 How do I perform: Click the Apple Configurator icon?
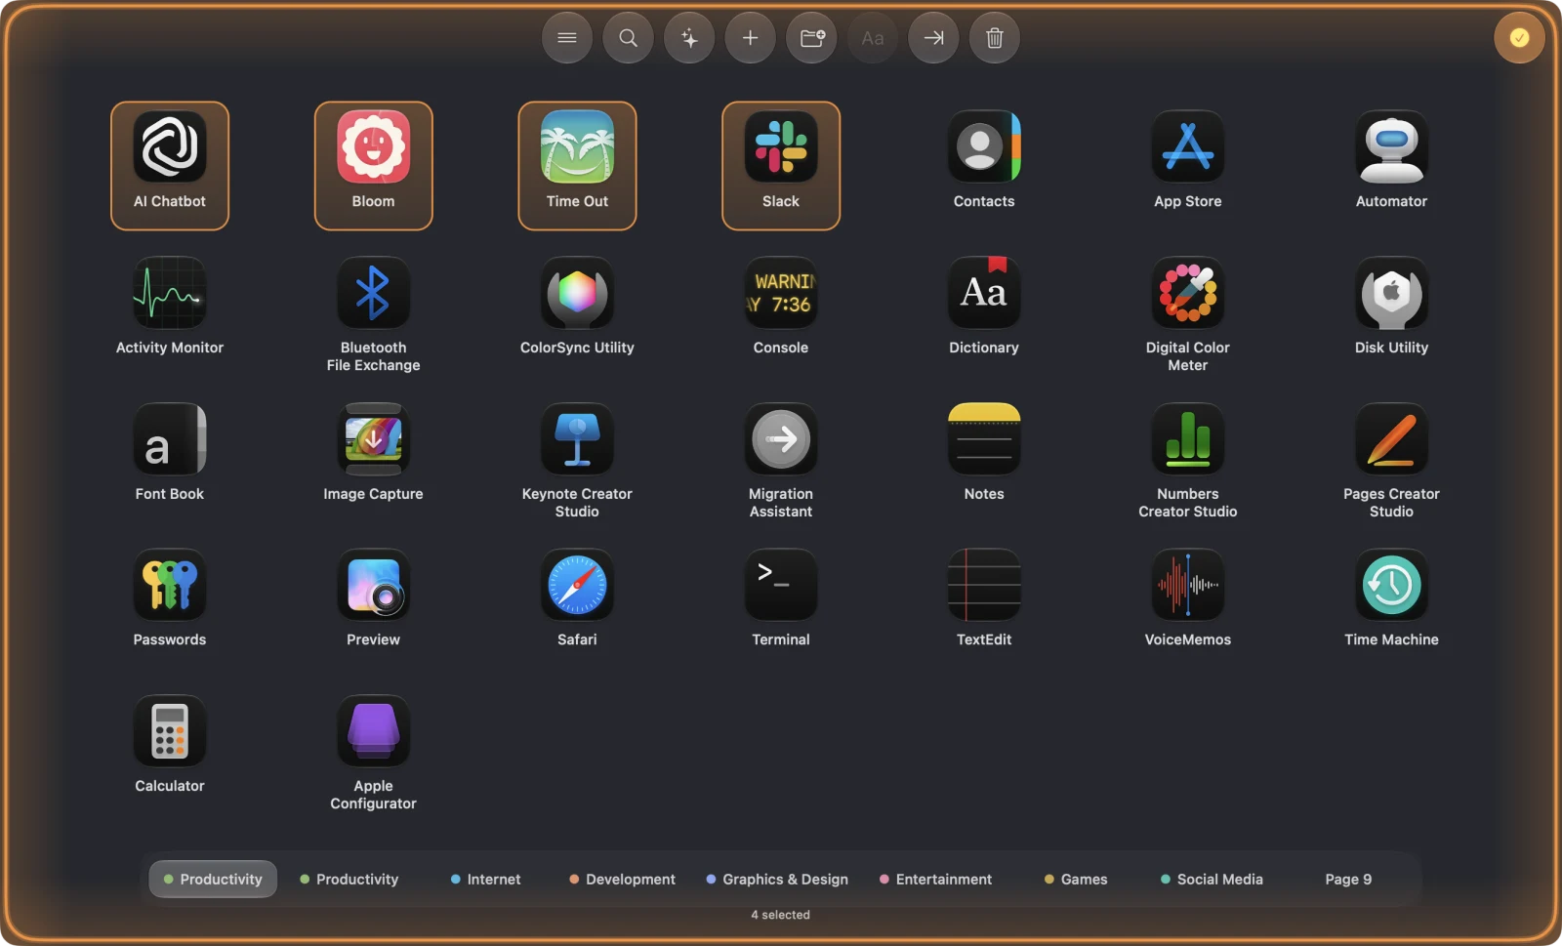point(374,731)
